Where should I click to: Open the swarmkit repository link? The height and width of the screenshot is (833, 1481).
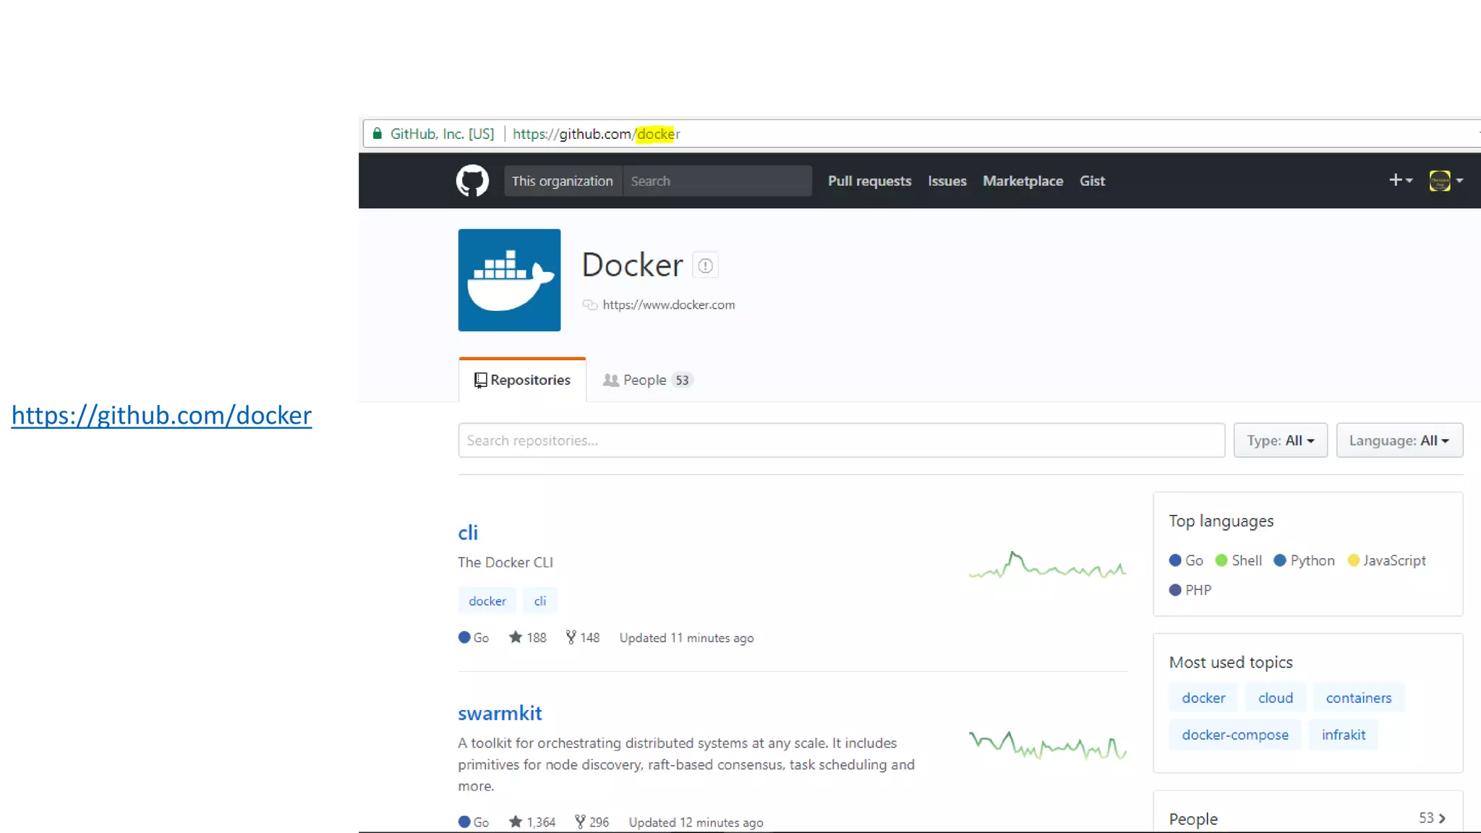coord(500,713)
